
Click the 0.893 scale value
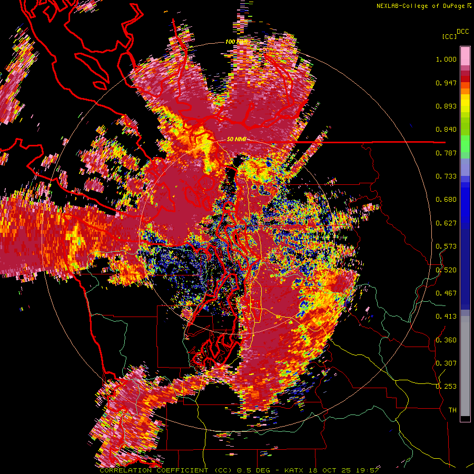[446, 106]
